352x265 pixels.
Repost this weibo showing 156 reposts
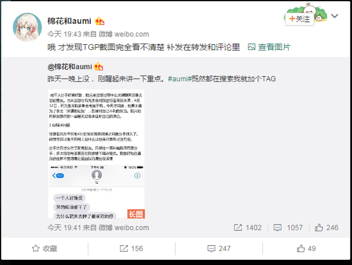pyautogui.click(x=131, y=248)
